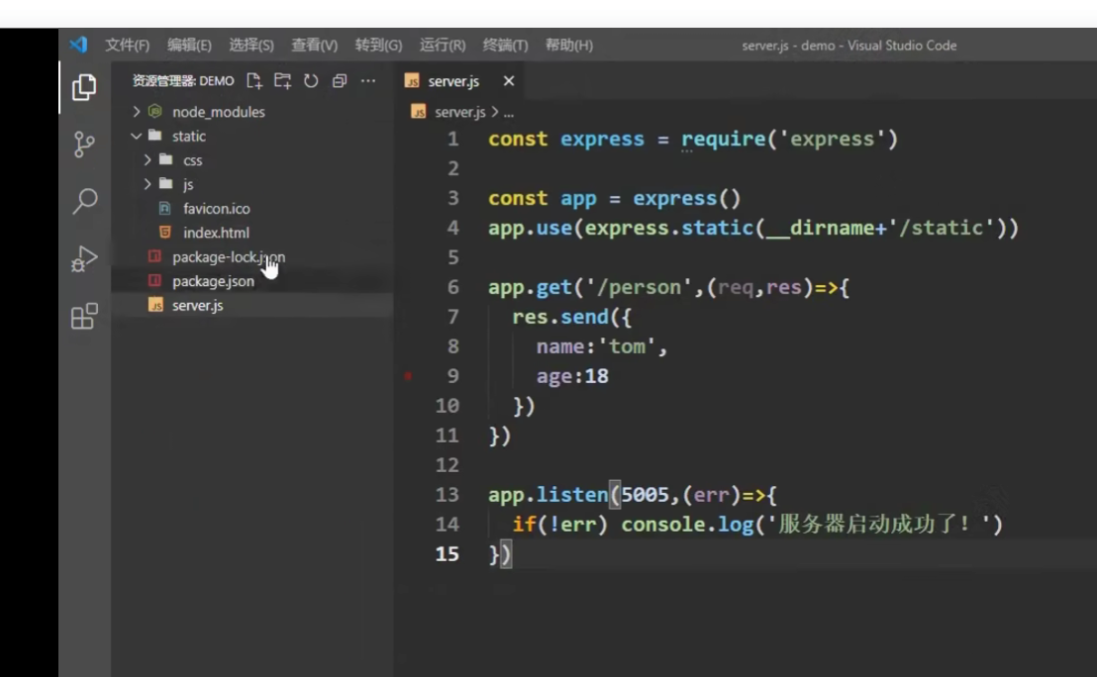Viewport: 1097px width, 677px height.
Task: Click "name:'tom'" on line 8
Action: 595,346
